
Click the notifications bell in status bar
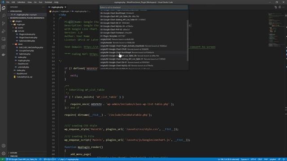[x=284, y=159]
